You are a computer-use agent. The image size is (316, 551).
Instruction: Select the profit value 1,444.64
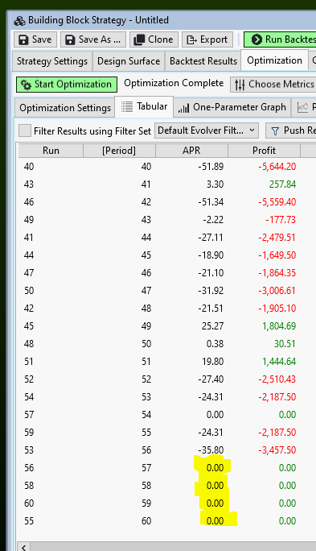279,361
